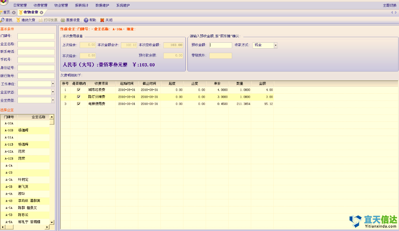
Task: Expand the 业主类型 dropdown
Action: click(53, 100)
